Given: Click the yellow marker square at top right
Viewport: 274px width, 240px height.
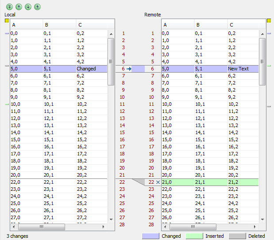Looking at the screenshot, I should point(269,21).
